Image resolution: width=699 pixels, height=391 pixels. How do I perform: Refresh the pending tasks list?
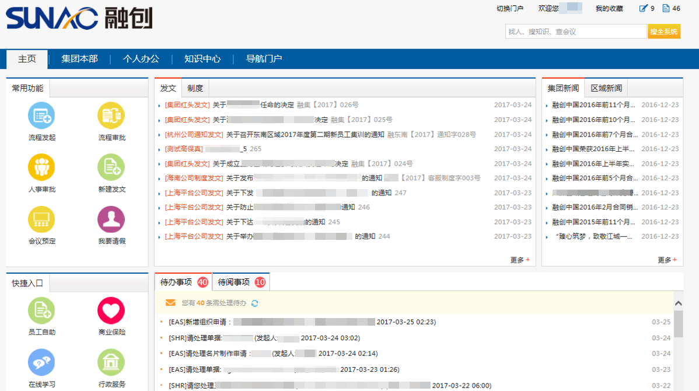256,303
